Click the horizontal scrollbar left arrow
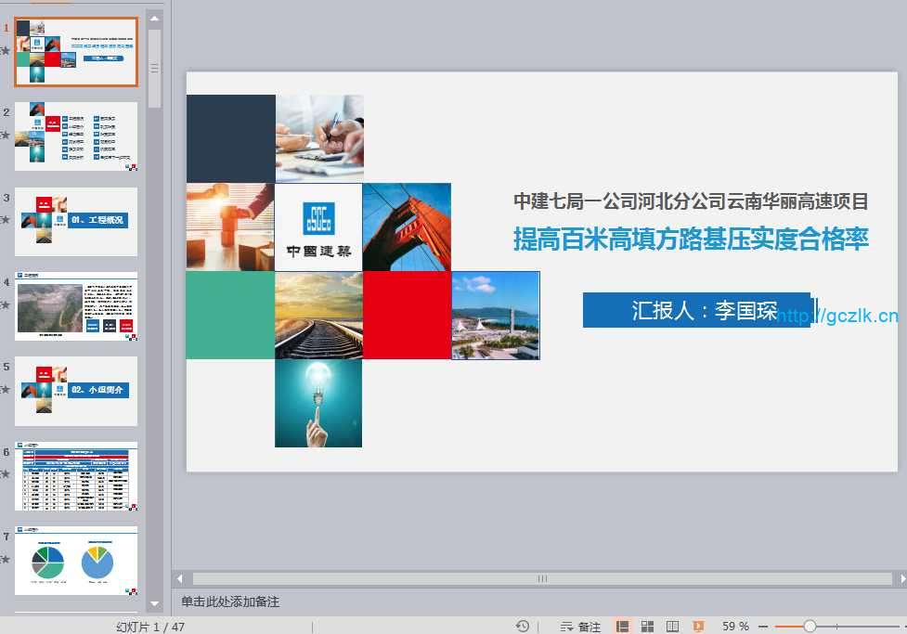Image resolution: width=907 pixels, height=634 pixels. click(181, 578)
